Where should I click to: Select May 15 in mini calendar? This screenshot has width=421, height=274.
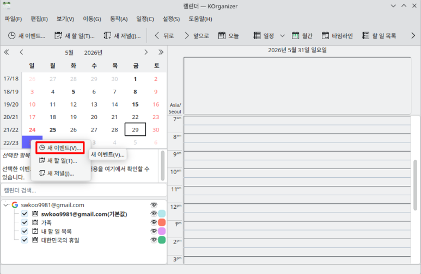click(x=135, y=104)
